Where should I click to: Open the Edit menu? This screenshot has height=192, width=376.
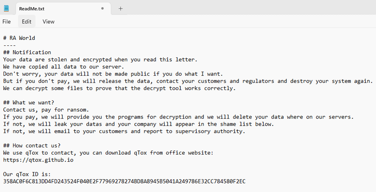point(27,22)
